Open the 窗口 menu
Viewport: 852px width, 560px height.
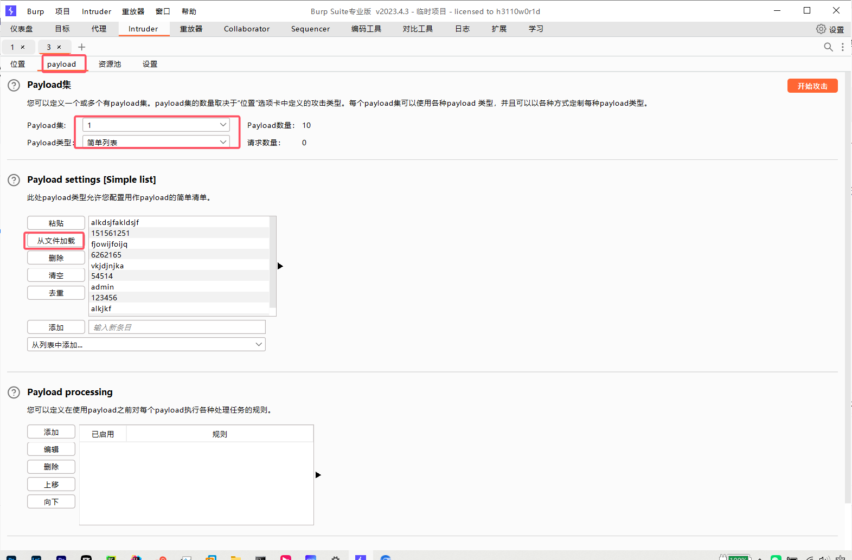(x=163, y=11)
